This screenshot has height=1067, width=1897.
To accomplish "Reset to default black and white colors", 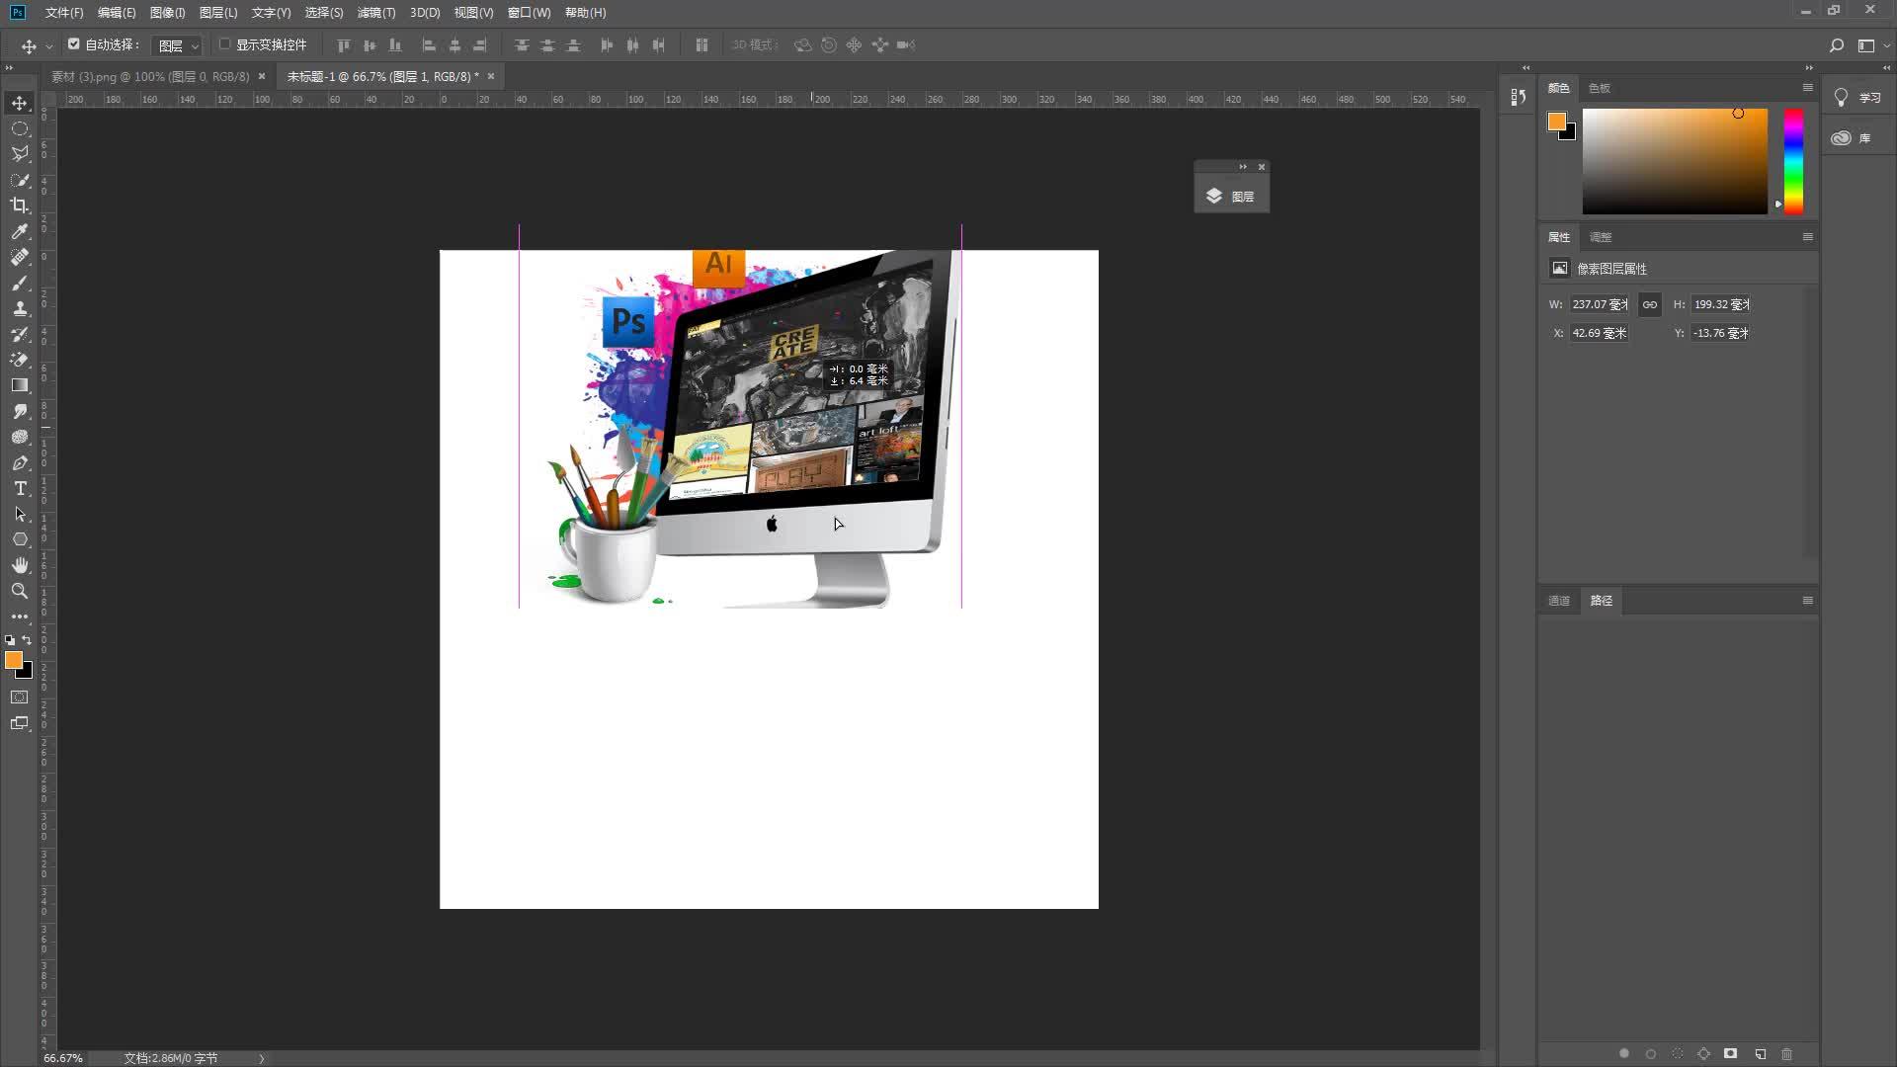I will (x=10, y=640).
